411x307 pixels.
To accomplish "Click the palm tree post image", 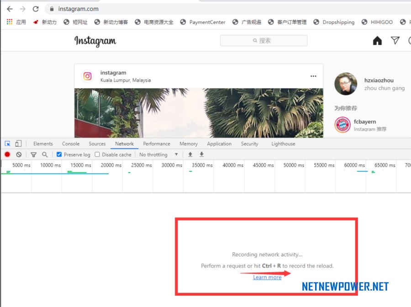I will pos(199,113).
